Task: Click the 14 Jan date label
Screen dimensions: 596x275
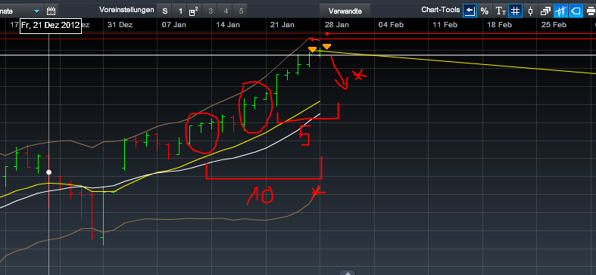Action: (228, 25)
